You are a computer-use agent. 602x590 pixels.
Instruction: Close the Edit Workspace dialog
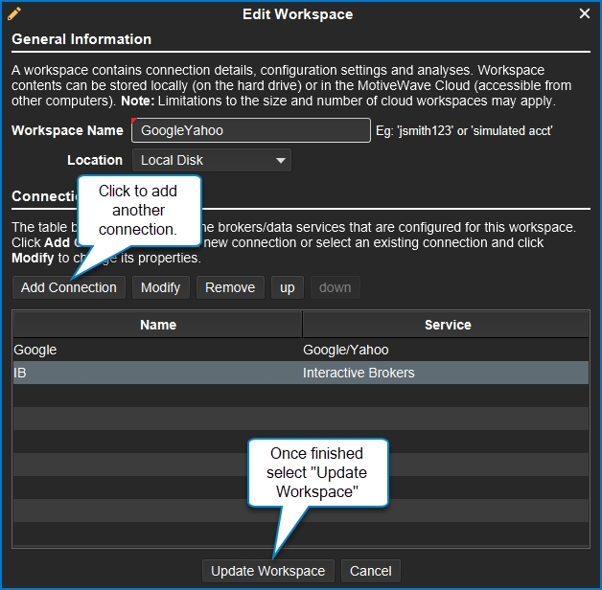pyautogui.click(x=585, y=13)
